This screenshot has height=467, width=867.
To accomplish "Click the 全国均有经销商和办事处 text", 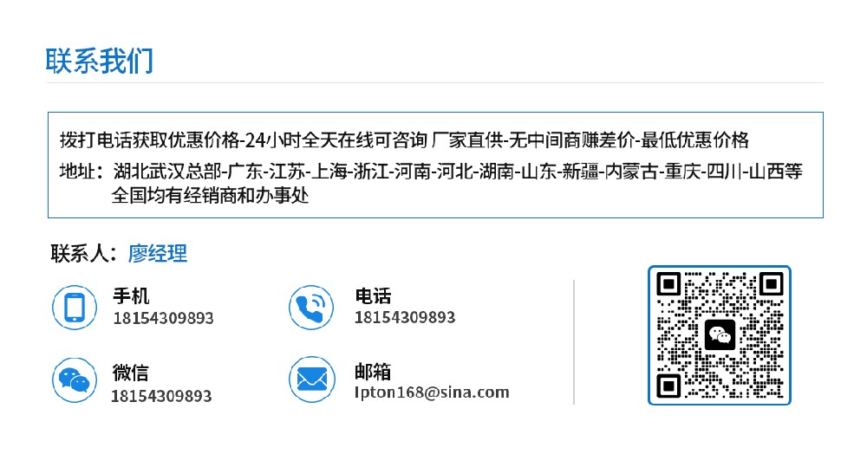I will pos(210,195).
